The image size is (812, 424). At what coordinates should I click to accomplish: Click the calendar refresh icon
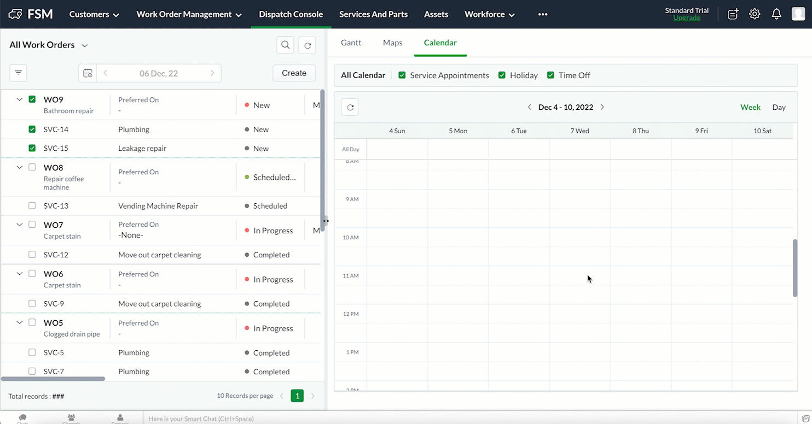point(350,107)
